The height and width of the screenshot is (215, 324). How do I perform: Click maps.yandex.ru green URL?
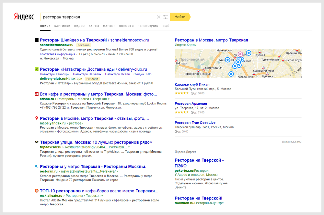click(x=53, y=123)
